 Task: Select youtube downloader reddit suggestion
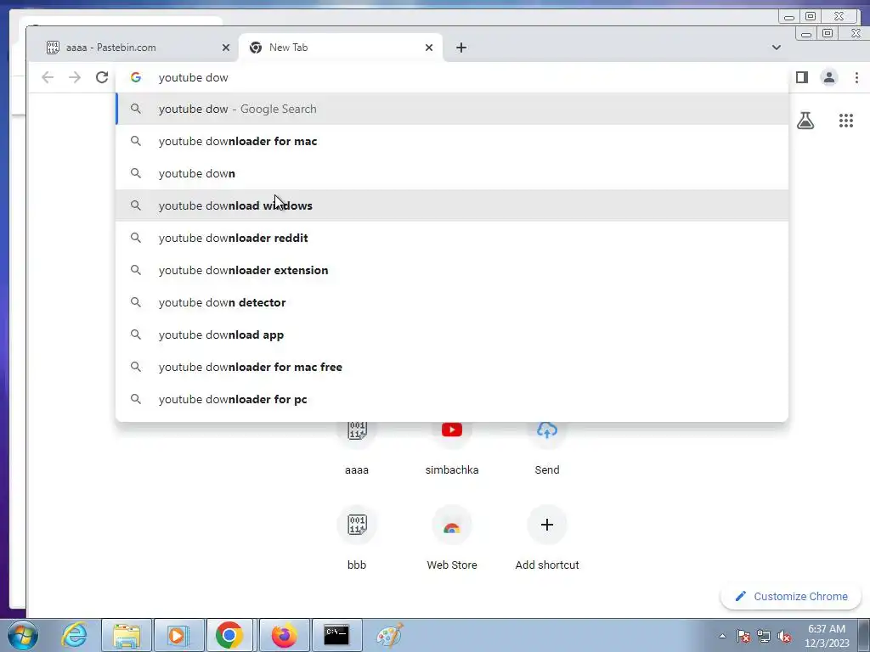[x=452, y=238]
